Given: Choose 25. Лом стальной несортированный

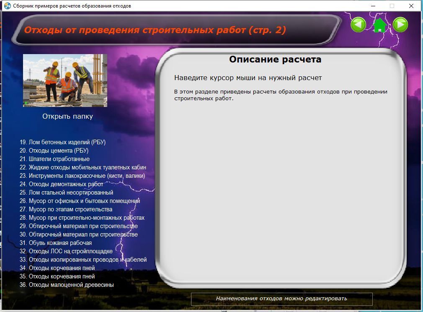Looking at the screenshot, I should (x=66, y=192).
